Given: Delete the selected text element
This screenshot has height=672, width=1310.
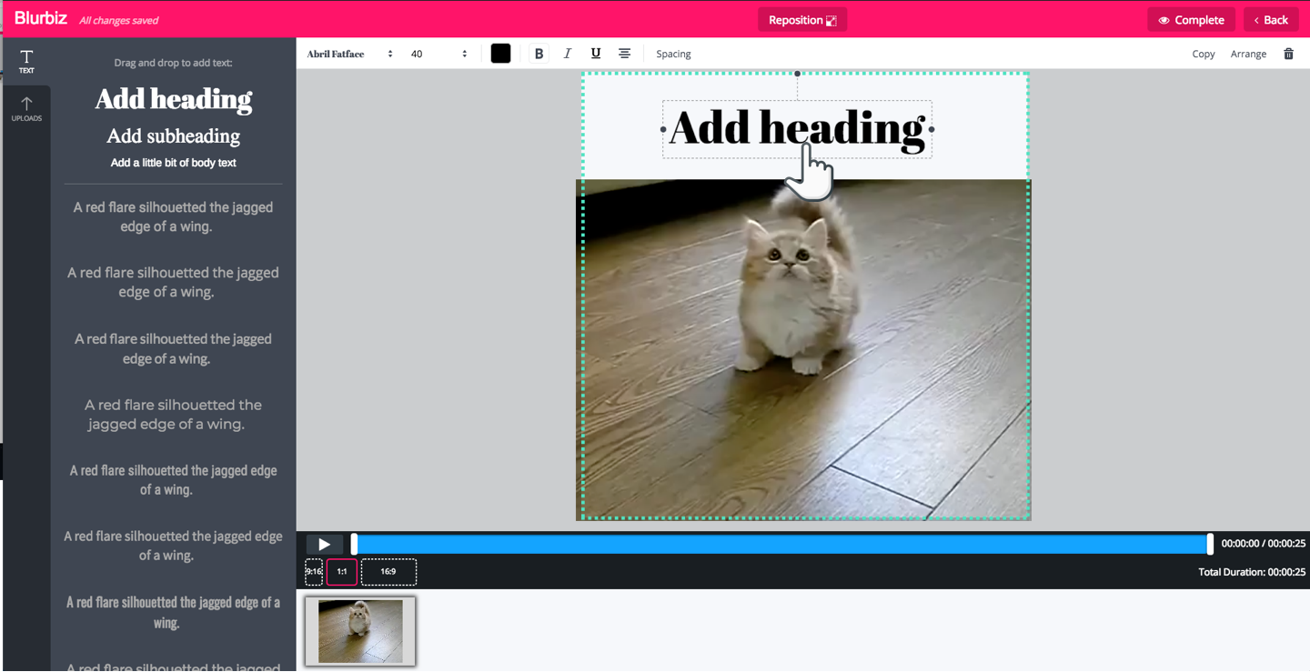Looking at the screenshot, I should click(x=1288, y=54).
